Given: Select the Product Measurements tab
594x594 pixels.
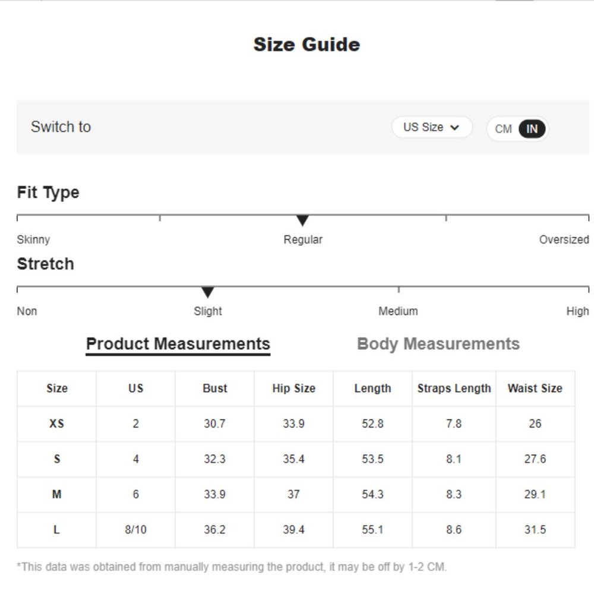Looking at the screenshot, I should click(178, 344).
